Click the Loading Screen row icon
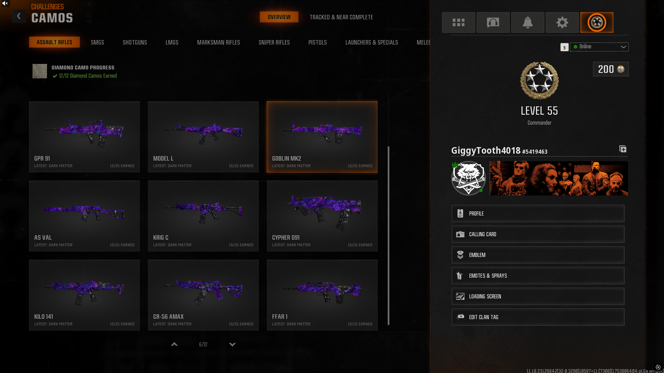 click(x=460, y=296)
